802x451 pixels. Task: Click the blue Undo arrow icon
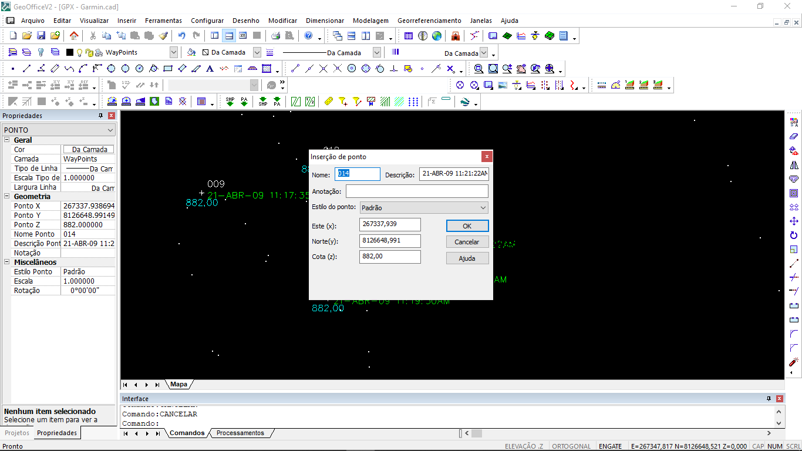pos(181,36)
